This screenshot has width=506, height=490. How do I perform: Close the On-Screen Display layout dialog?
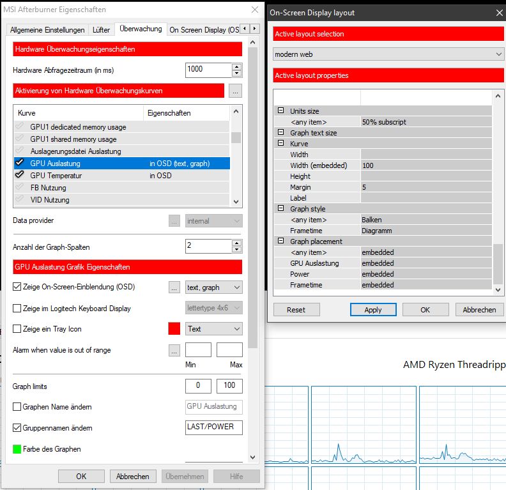(499, 13)
